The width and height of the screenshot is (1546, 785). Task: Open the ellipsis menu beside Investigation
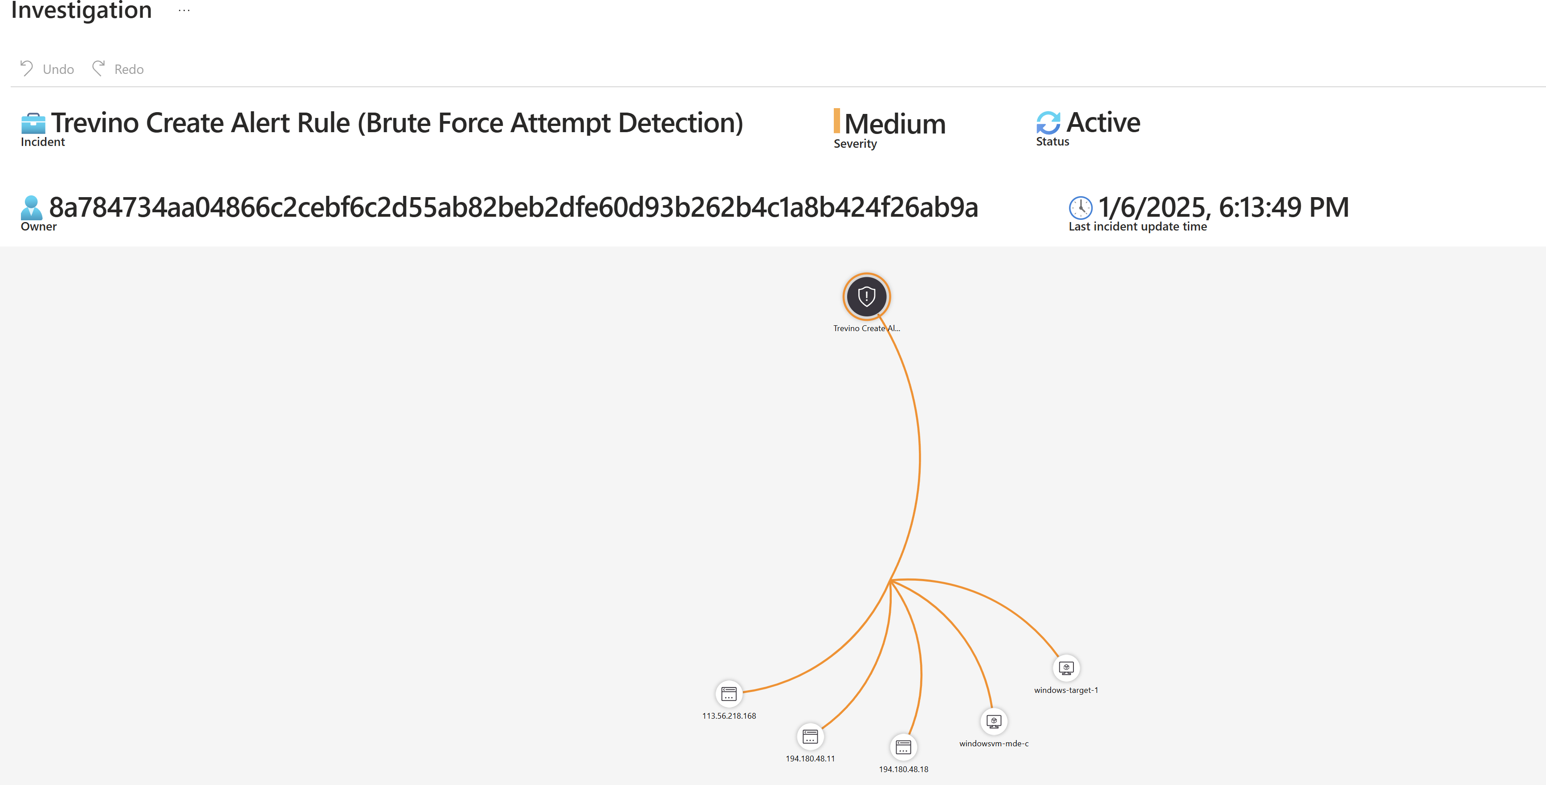pos(184,11)
